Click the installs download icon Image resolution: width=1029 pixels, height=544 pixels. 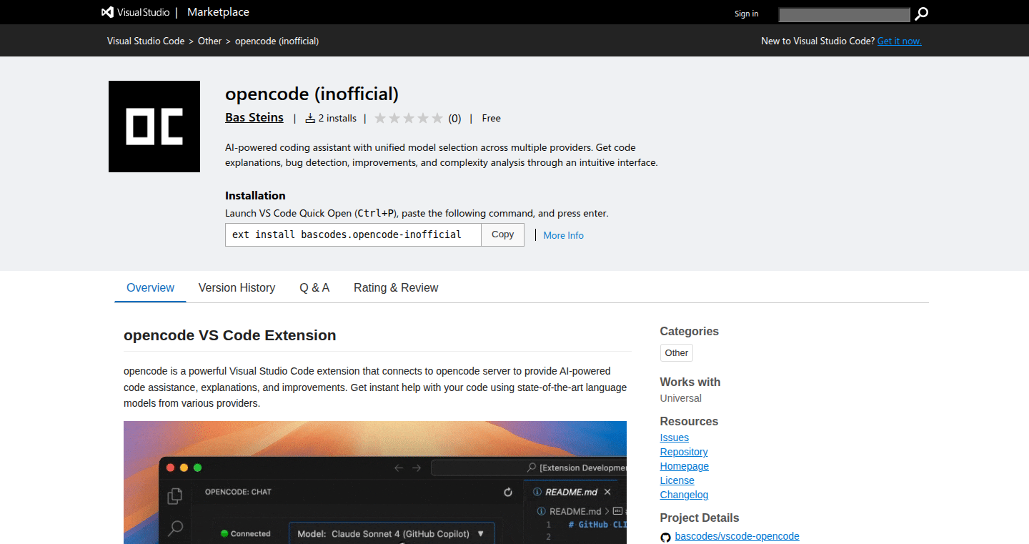click(x=310, y=119)
